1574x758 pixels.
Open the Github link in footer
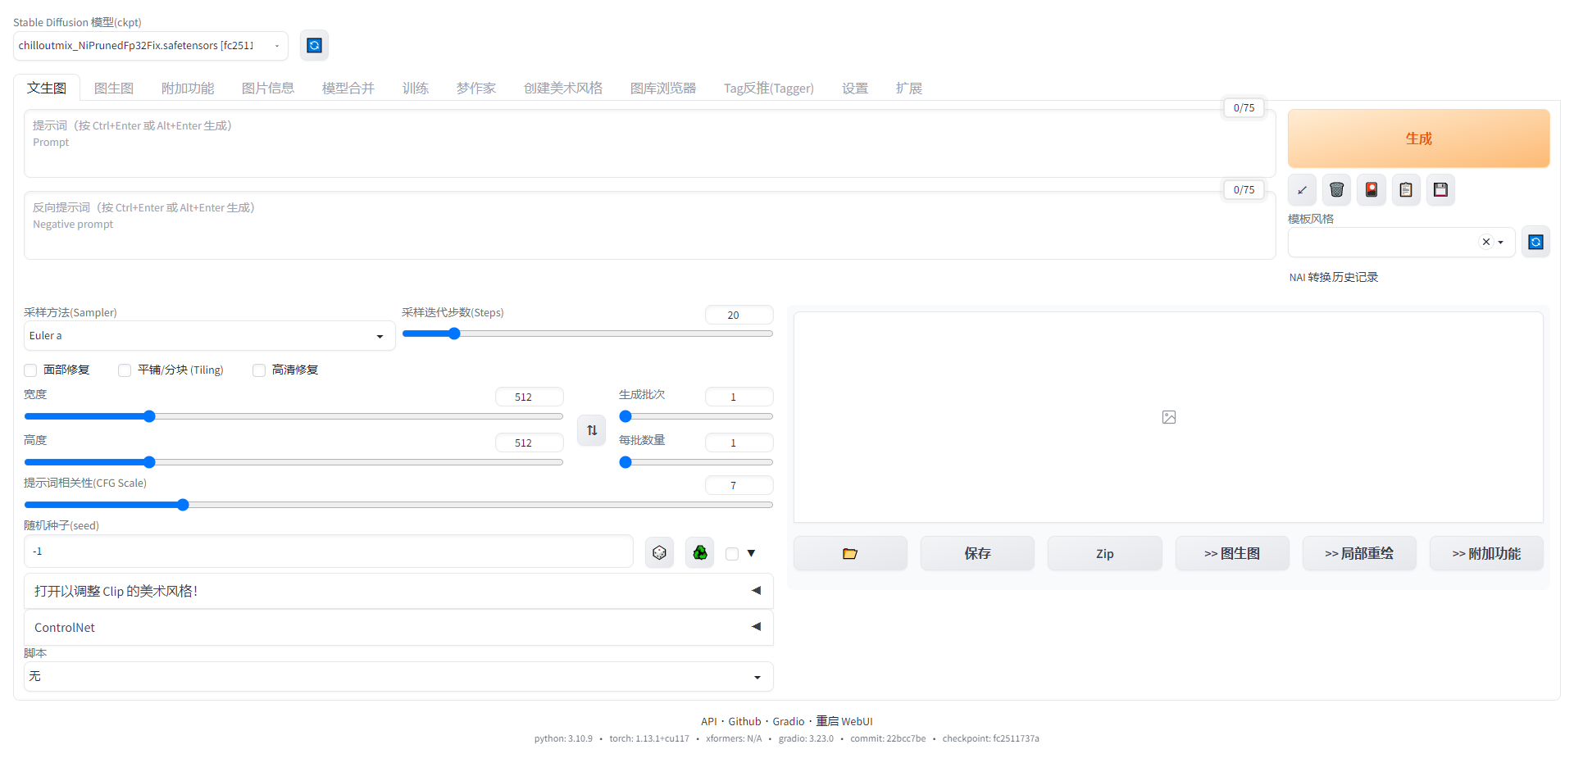coord(744,722)
